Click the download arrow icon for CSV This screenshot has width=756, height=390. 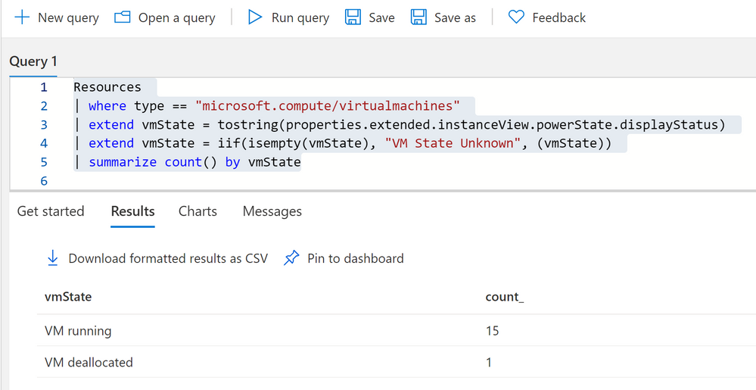point(52,258)
